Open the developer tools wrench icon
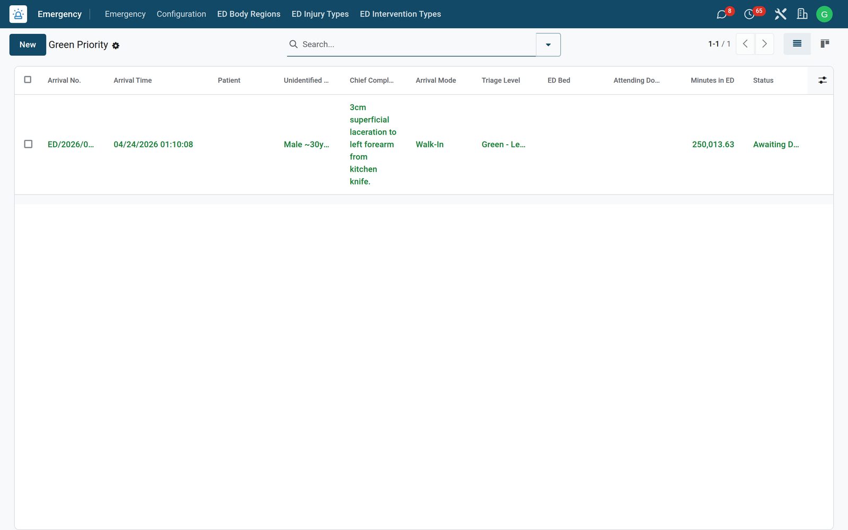This screenshot has width=848, height=530. [x=780, y=14]
